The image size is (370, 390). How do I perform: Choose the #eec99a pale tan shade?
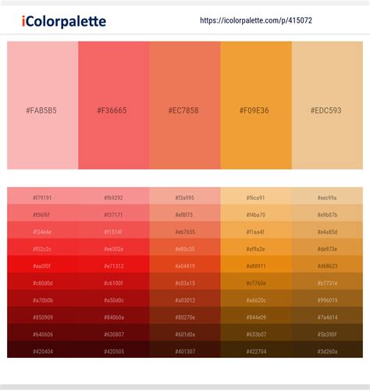(327, 195)
